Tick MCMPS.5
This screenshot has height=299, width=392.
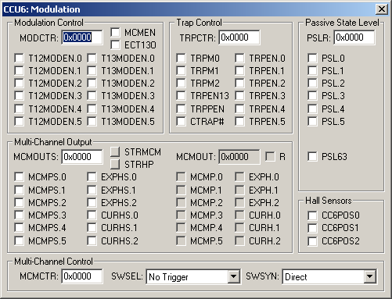[19, 240]
